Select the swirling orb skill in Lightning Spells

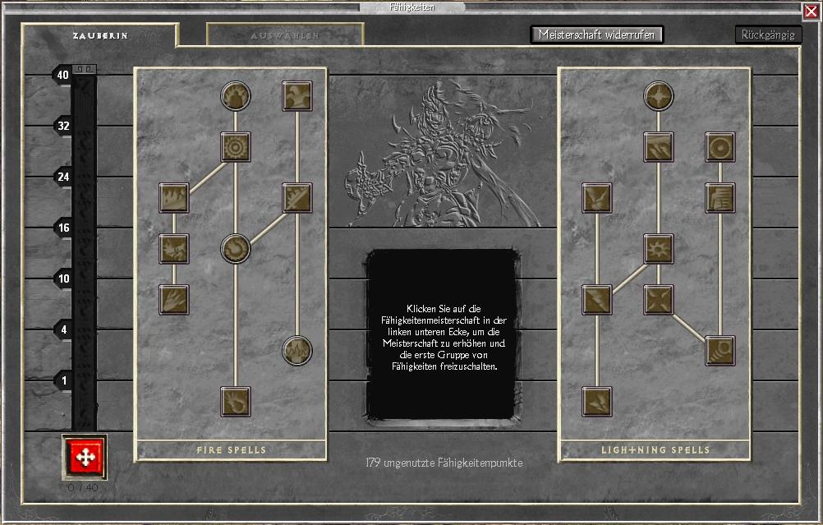pos(720,351)
